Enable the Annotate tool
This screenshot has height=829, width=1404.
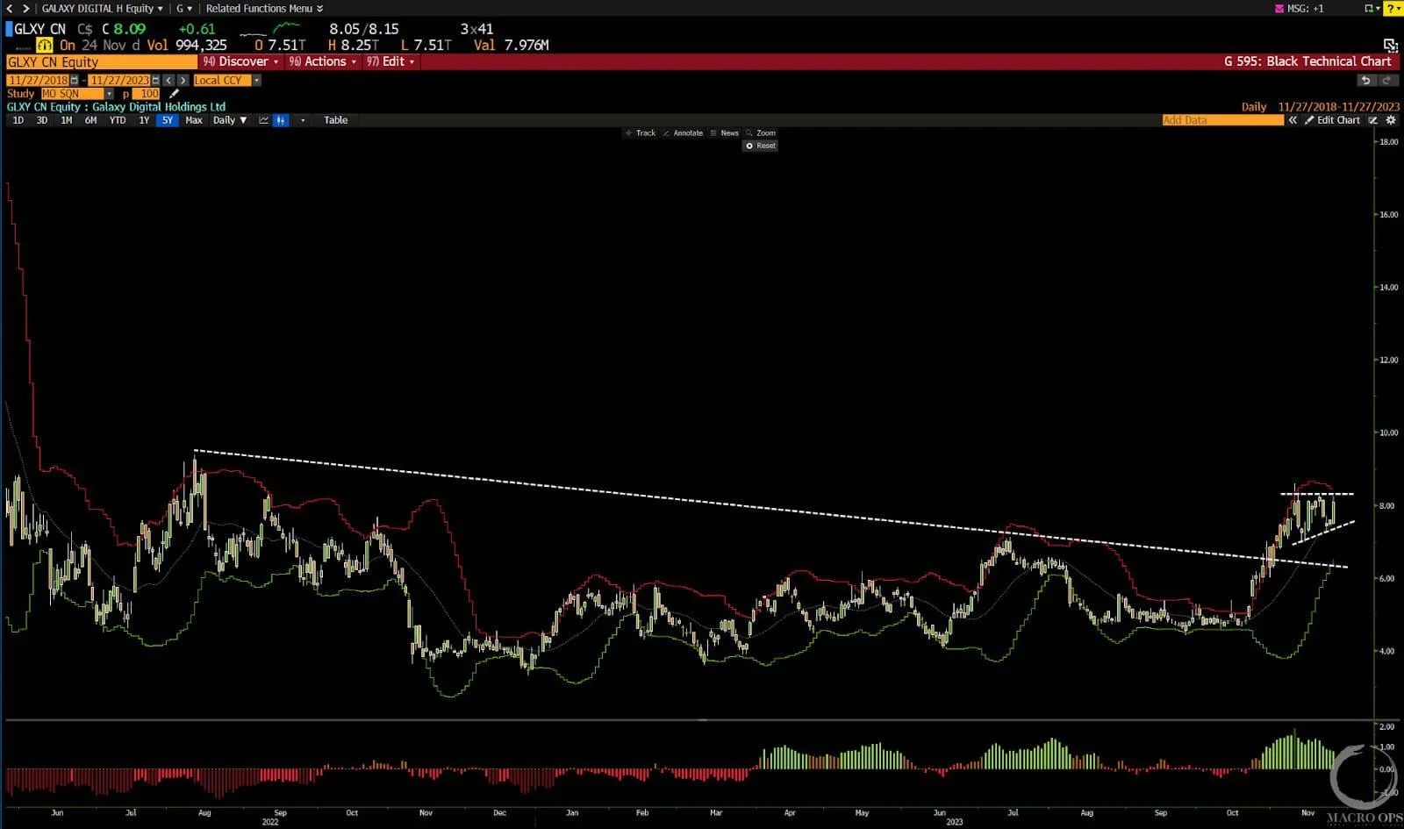(x=683, y=133)
